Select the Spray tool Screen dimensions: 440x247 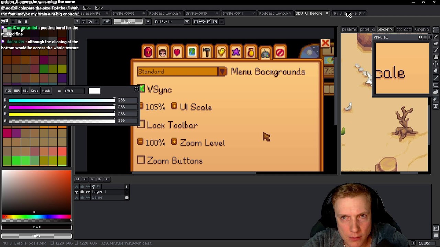click(436, 99)
